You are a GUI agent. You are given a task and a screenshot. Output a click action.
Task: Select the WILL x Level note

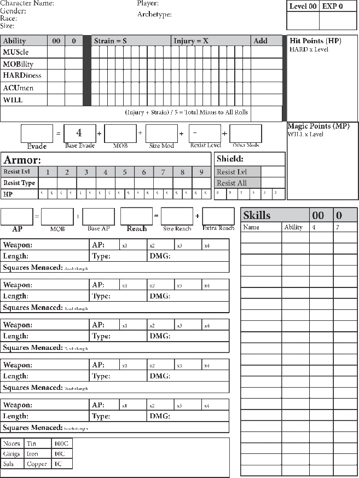(305, 134)
